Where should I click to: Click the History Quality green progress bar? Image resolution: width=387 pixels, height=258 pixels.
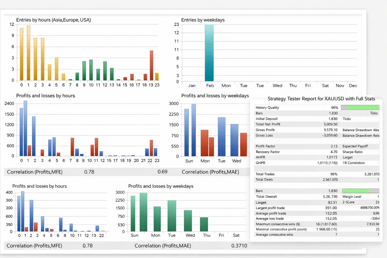point(360,107)
